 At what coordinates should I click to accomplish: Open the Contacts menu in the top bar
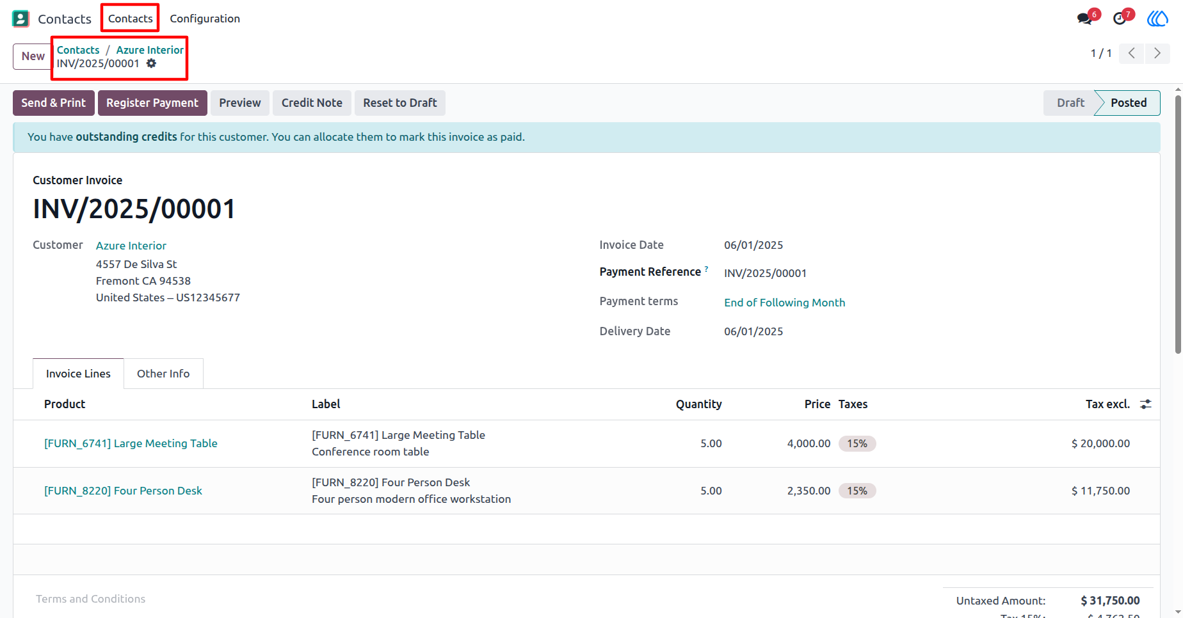(130, 19)
